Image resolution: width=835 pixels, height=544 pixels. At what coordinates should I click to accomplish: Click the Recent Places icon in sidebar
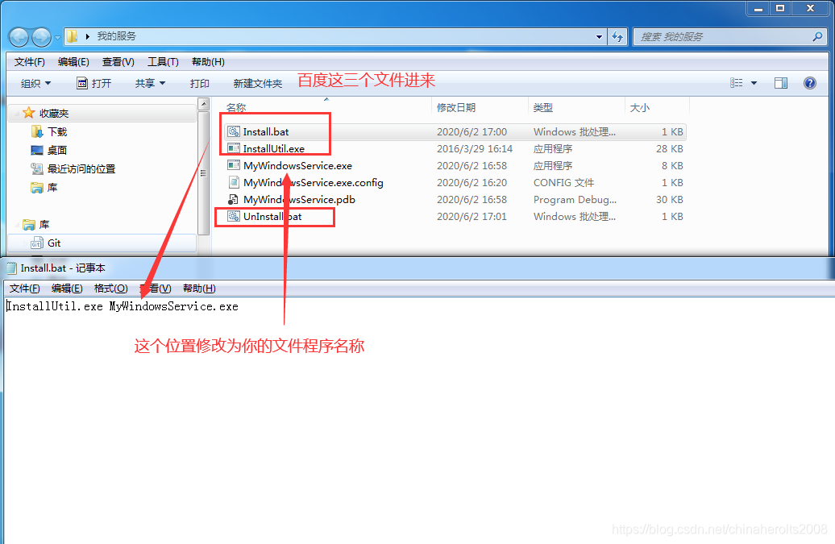pyautogui.click(x=37, y=168)
